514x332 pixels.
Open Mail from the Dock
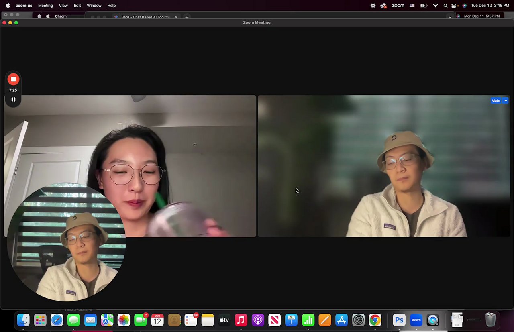[90, 320]
